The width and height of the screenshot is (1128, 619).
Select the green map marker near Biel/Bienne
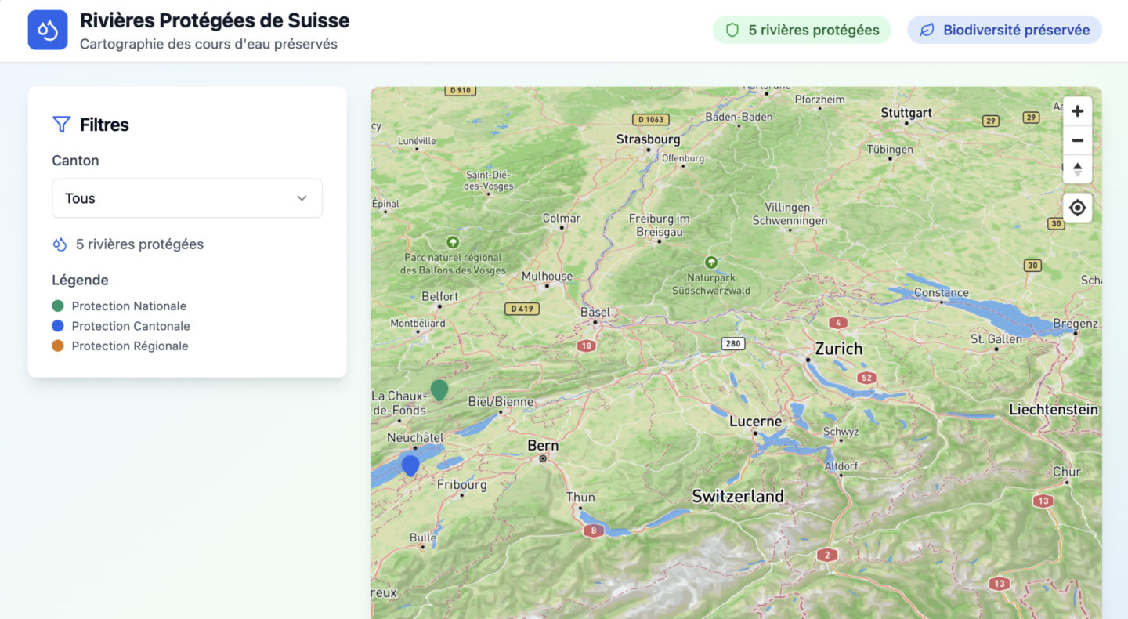tap(439, 390)
